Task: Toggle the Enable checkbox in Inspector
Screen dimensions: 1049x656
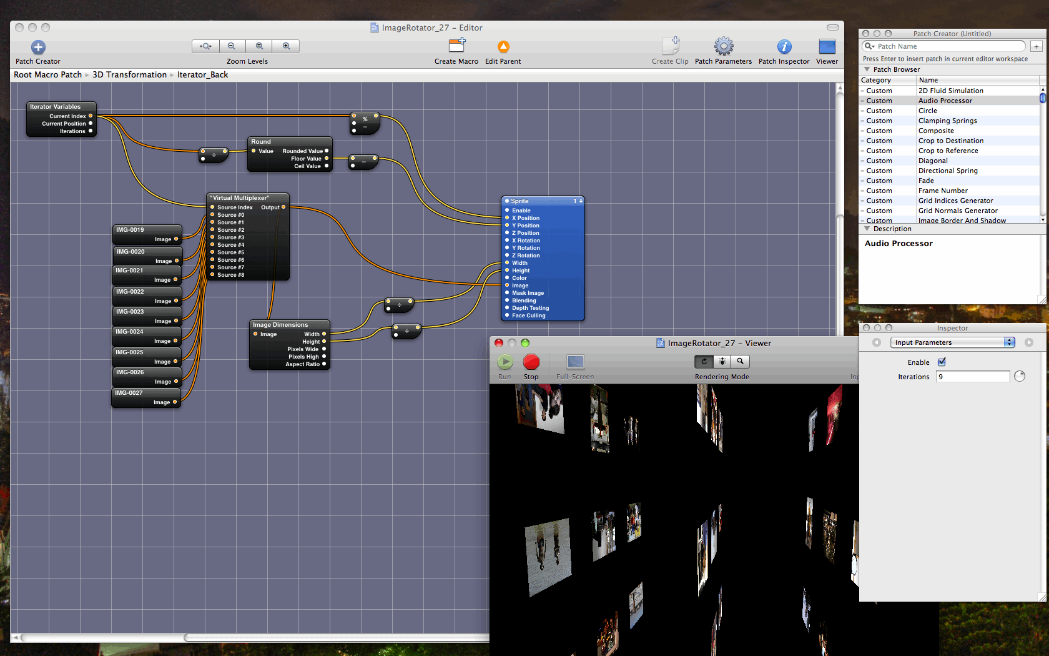Action: 942,362
